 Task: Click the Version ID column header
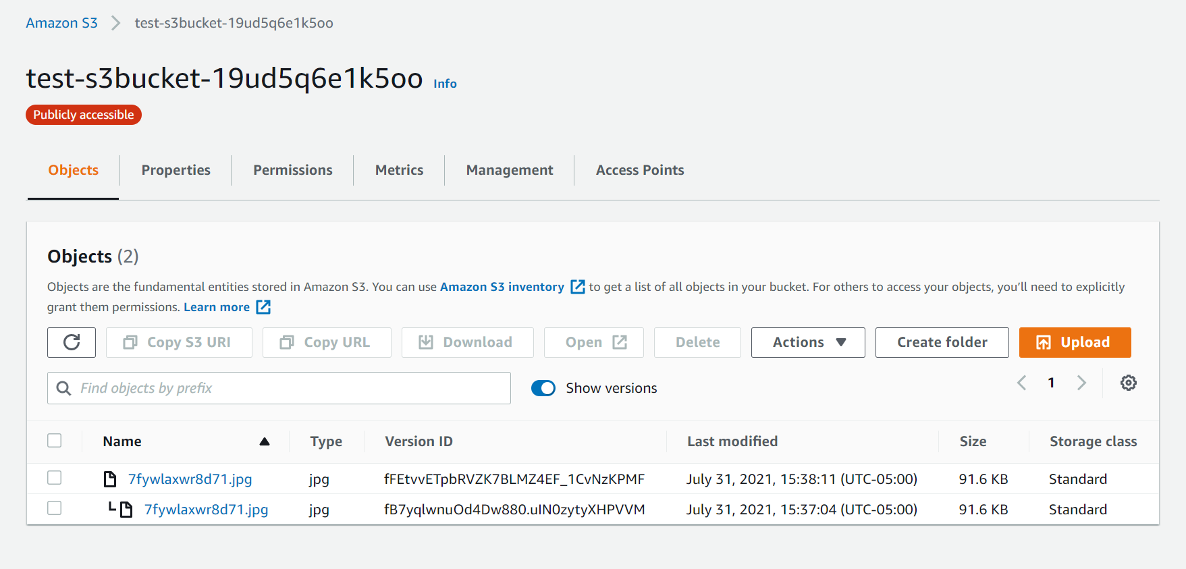tap(419, 441)
